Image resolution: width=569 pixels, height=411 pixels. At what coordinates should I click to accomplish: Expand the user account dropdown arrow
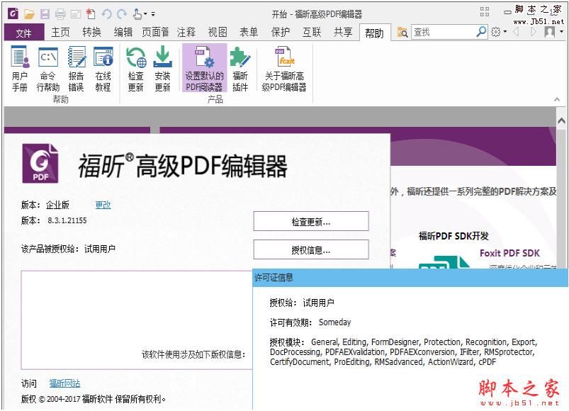561,32
